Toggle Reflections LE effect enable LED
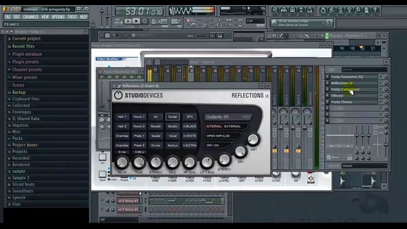This screenshot has width=407, height=229. [381, 83]
